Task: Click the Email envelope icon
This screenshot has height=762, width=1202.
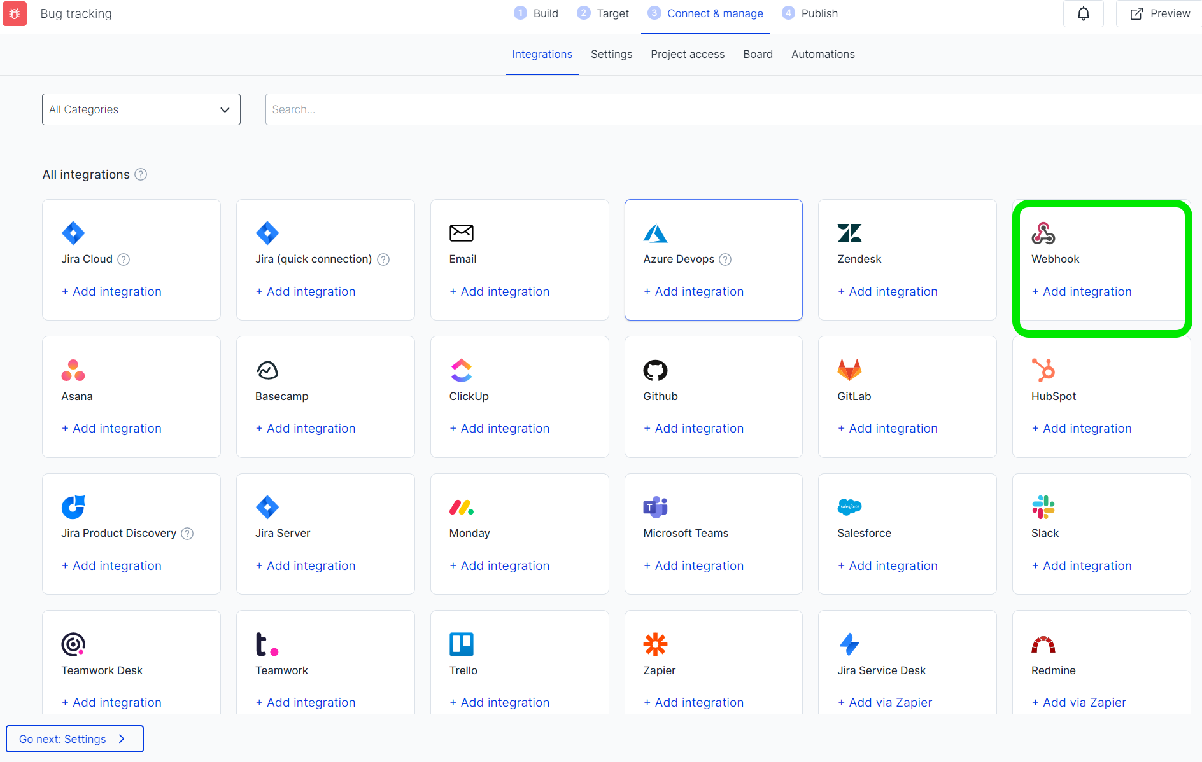Action: pos(462,233)
